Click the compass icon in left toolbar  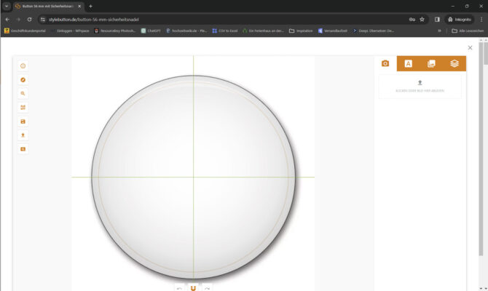pos(23,80)
